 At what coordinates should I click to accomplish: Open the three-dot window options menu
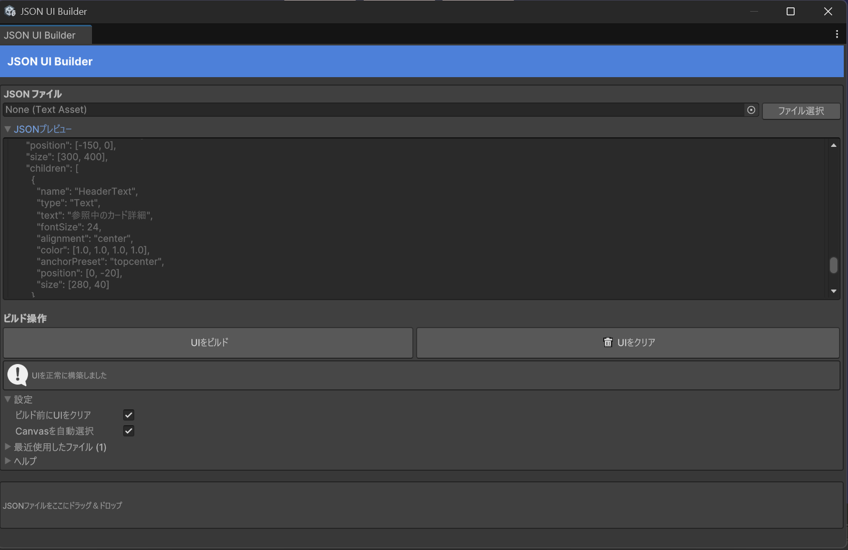837,34
